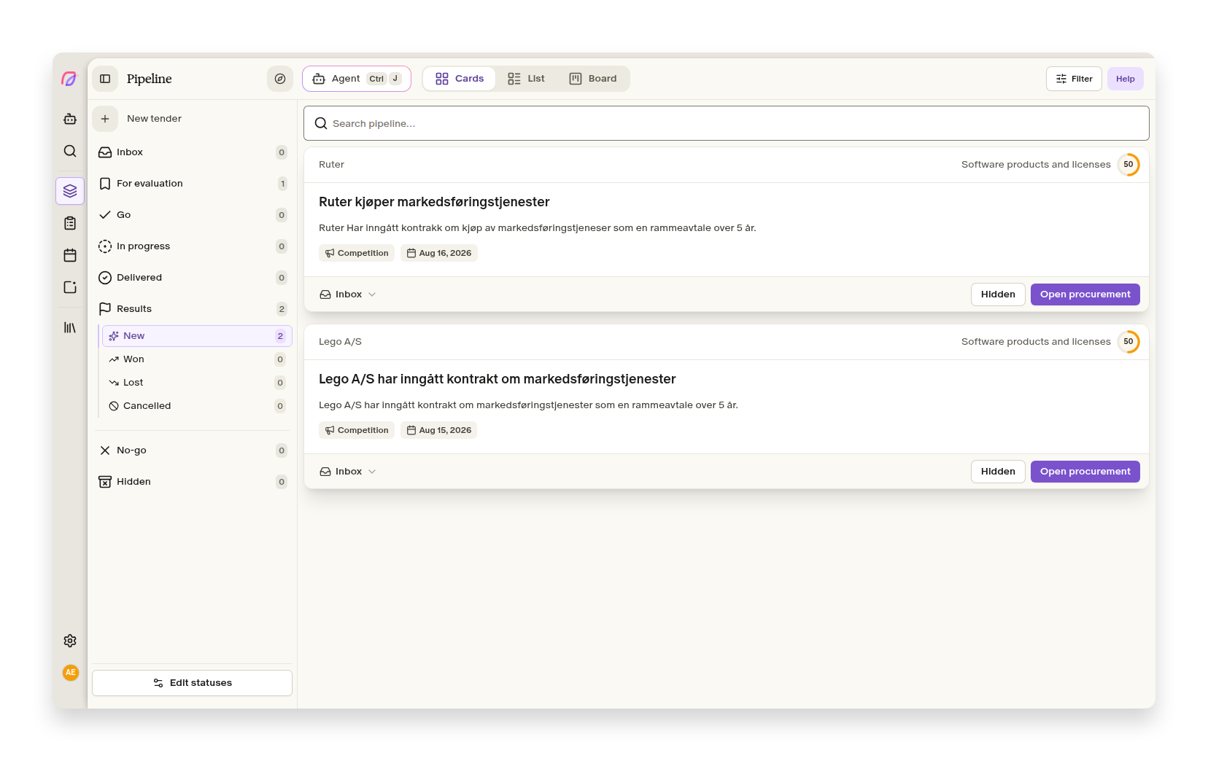Click the Lego A/S card description text

coord(528,405)
